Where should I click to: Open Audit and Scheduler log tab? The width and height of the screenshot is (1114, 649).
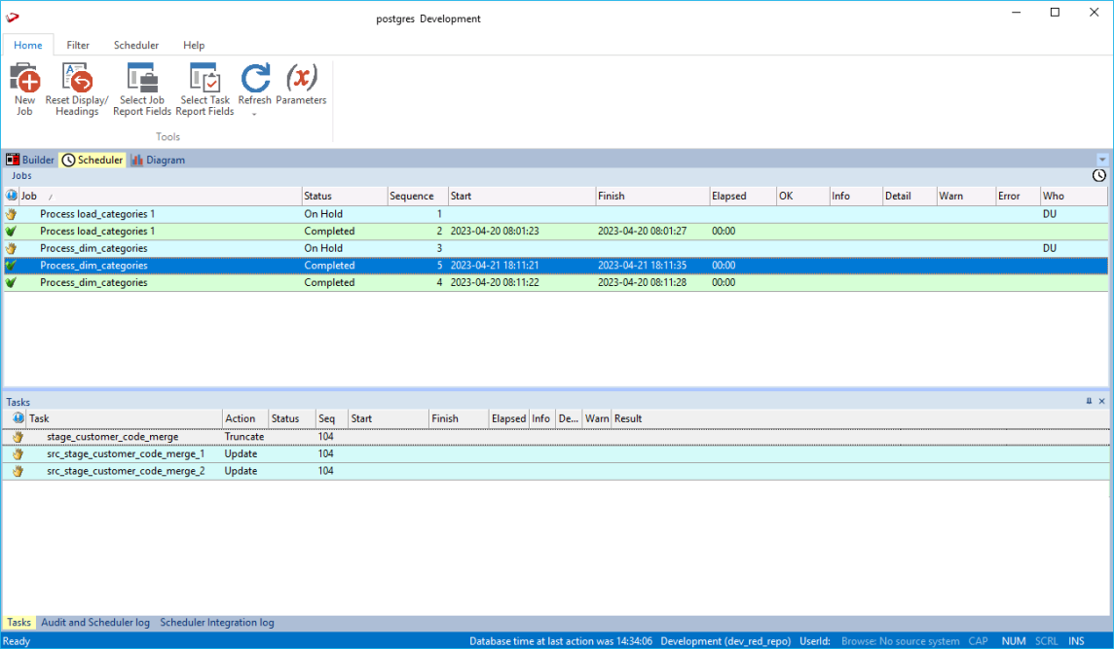coord(95,622)
